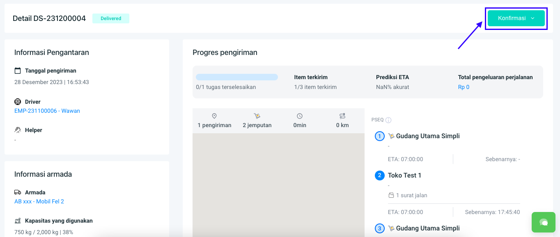560x237 pixels.
Task: Click the steering wheel Driver icon
Action: click(x=18, y=102)
